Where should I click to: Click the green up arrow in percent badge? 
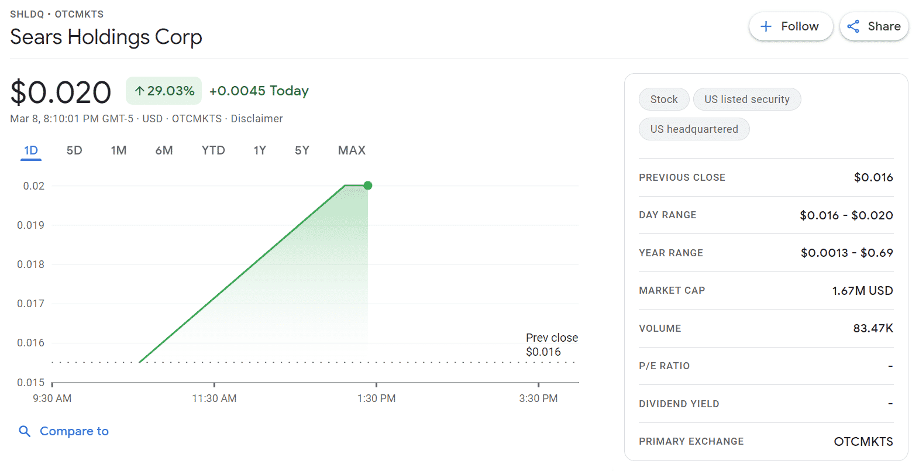[x=139, y=91]
